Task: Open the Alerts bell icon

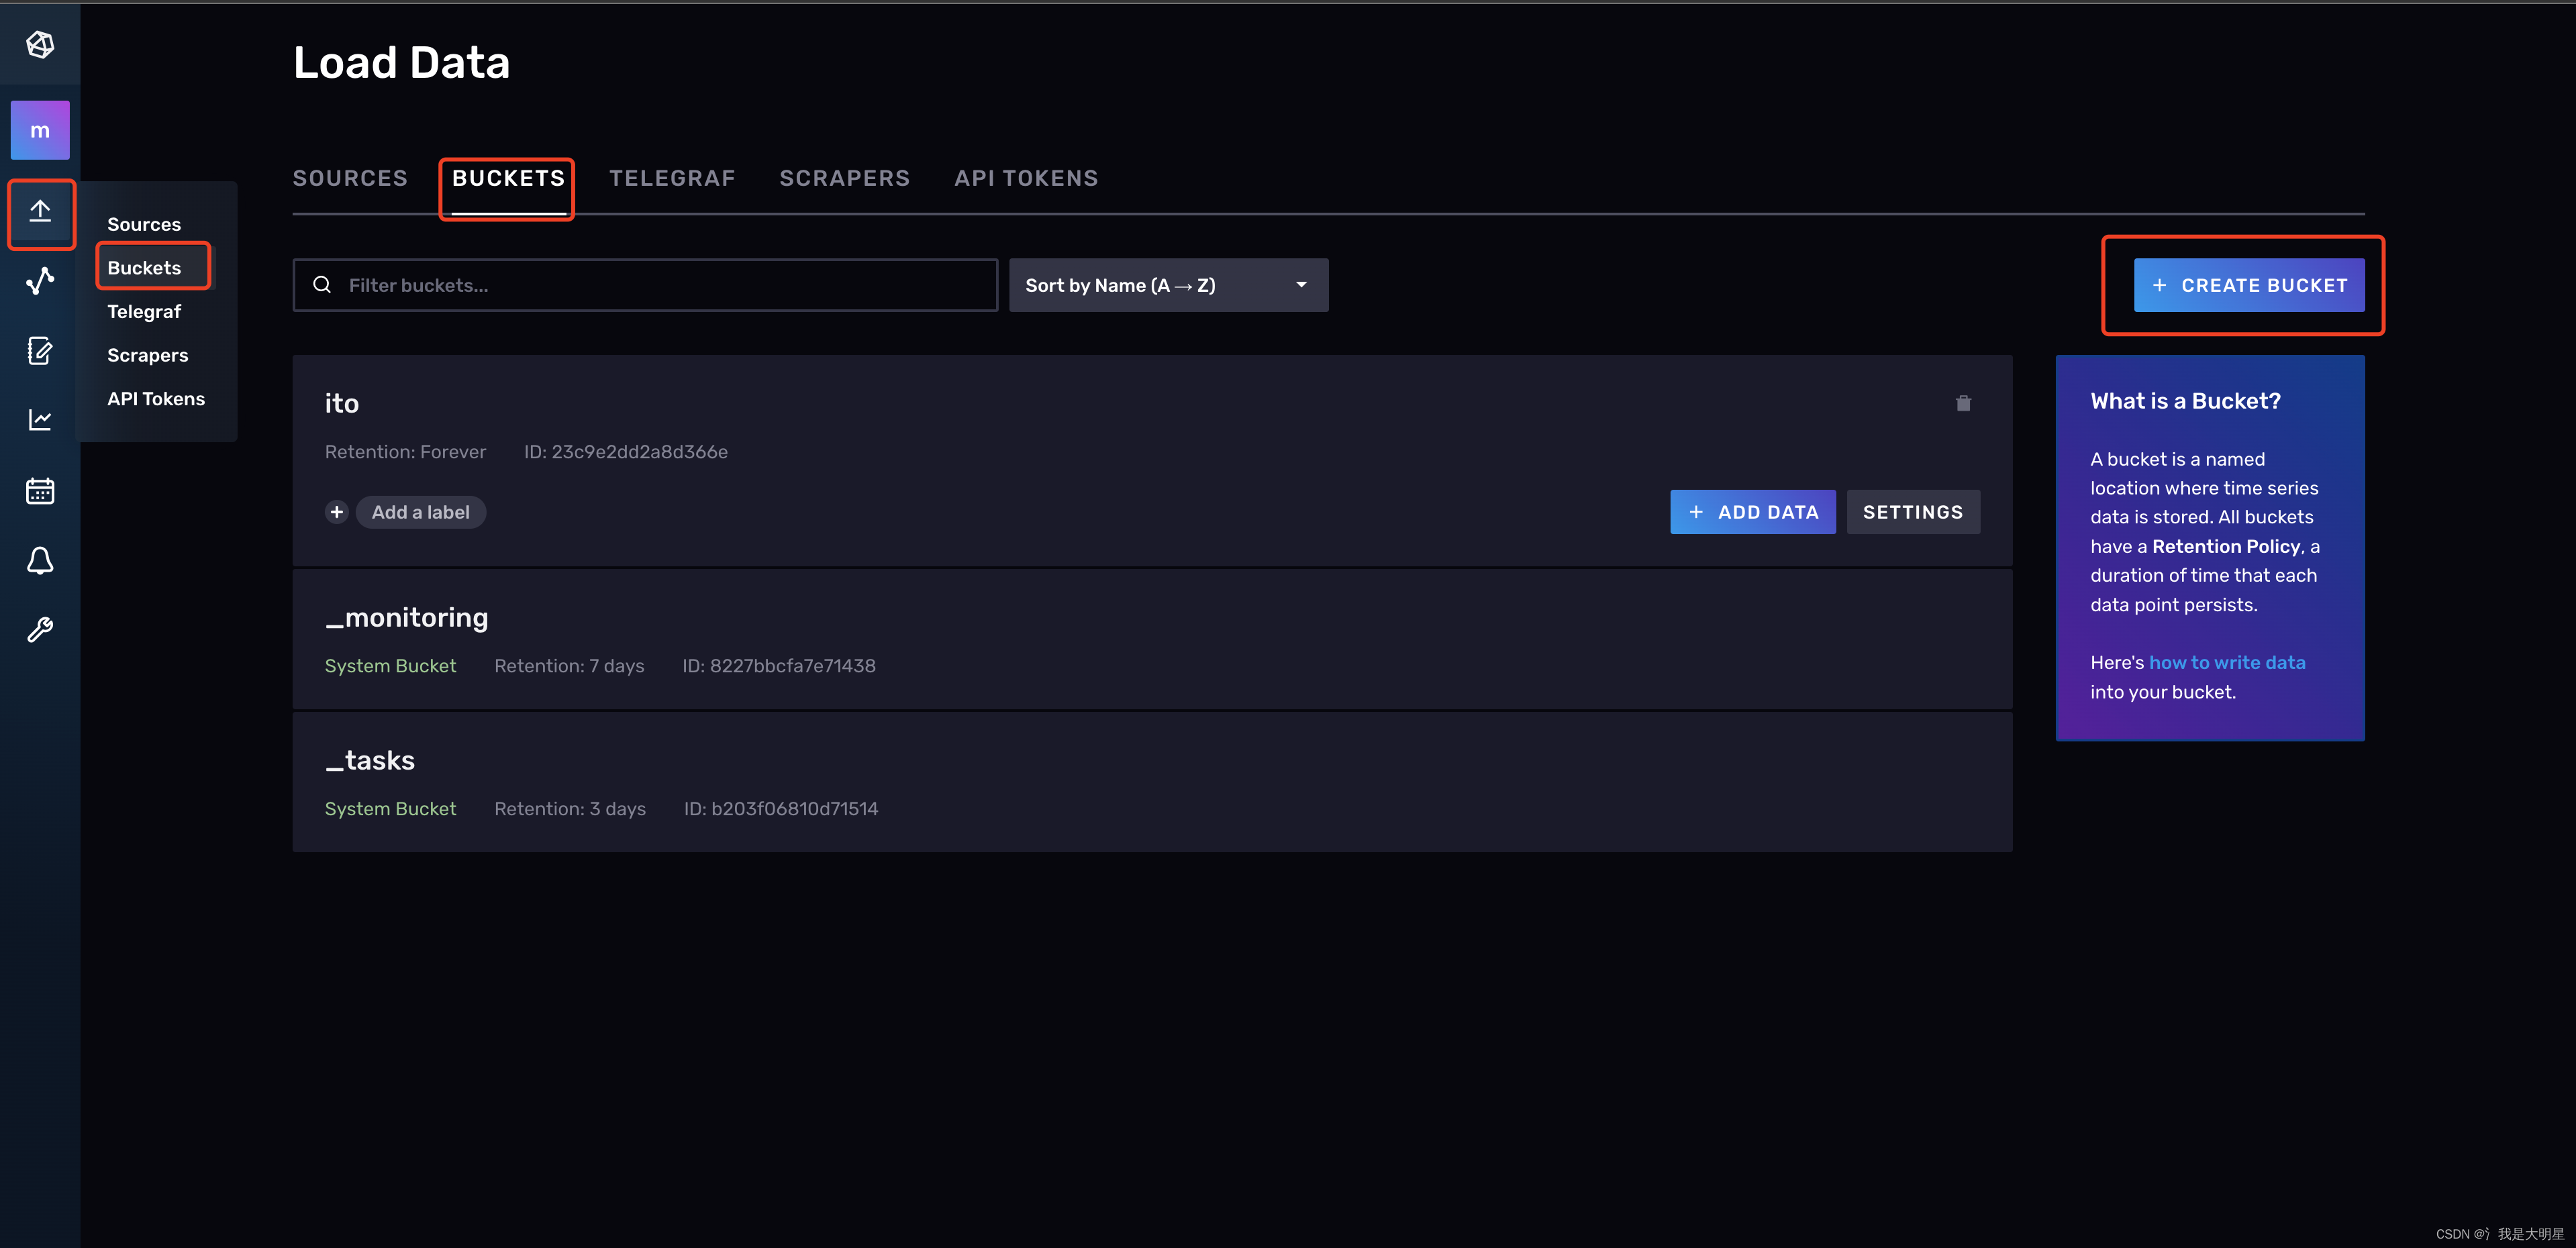Action: [40, 561]
